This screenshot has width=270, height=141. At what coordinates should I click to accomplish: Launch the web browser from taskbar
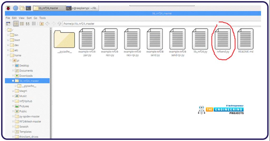[x=16, y=8]
